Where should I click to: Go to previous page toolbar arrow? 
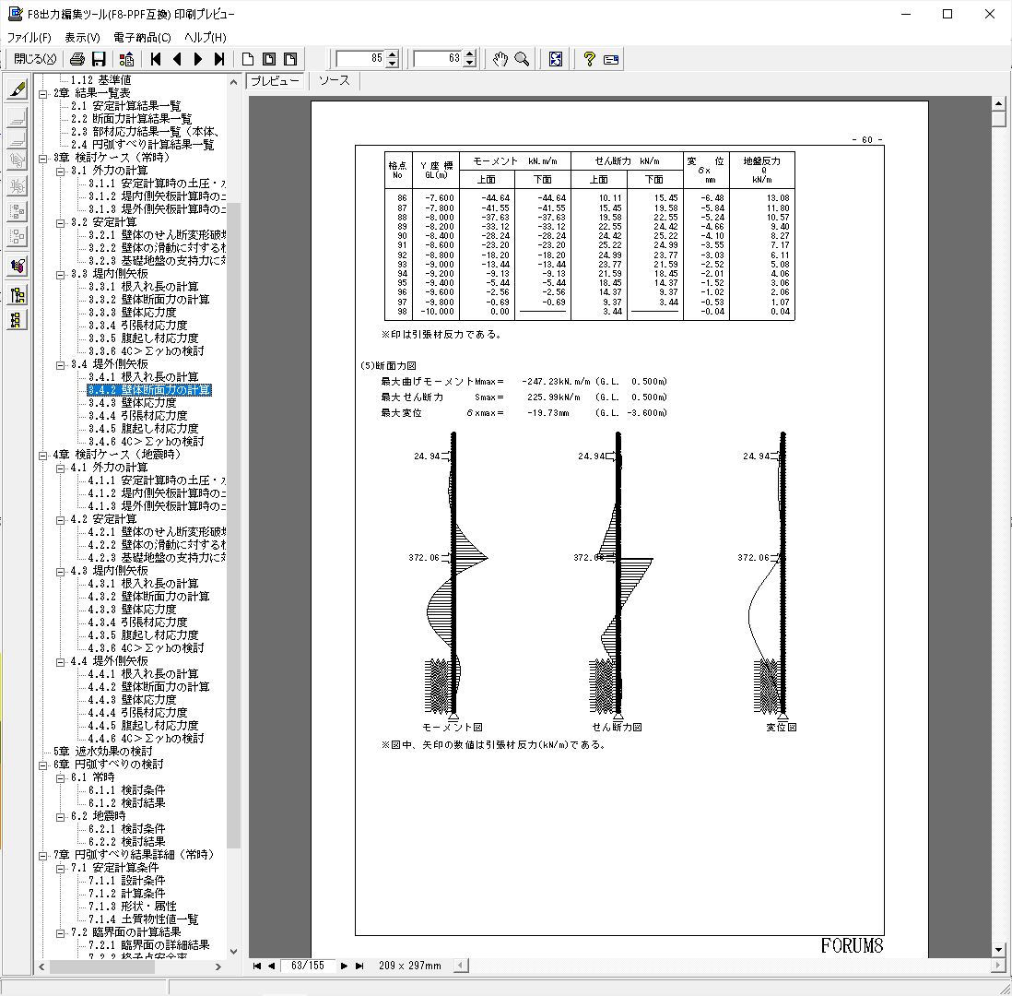click(177, 59)
